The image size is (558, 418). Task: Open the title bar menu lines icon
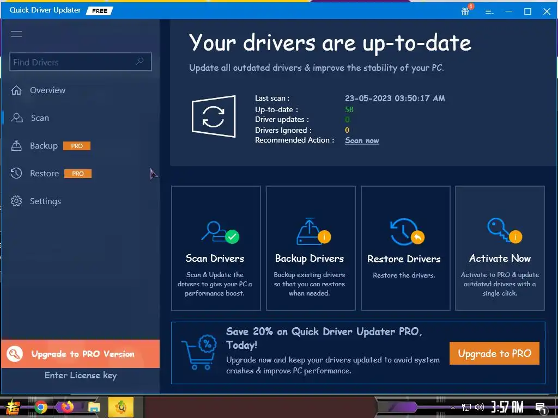[489, 12]
